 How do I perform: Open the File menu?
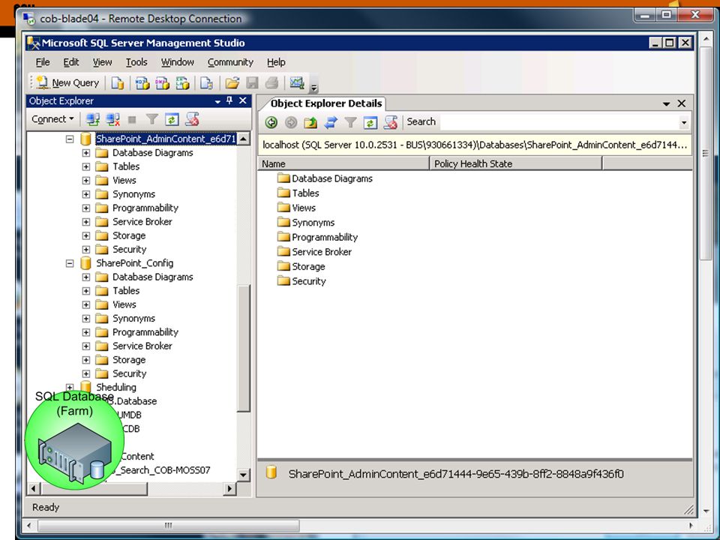tap(43, 62)
